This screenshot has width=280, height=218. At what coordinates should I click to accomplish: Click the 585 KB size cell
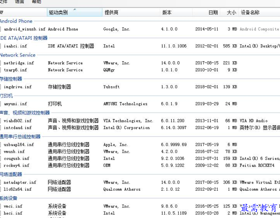pos(230,46)
